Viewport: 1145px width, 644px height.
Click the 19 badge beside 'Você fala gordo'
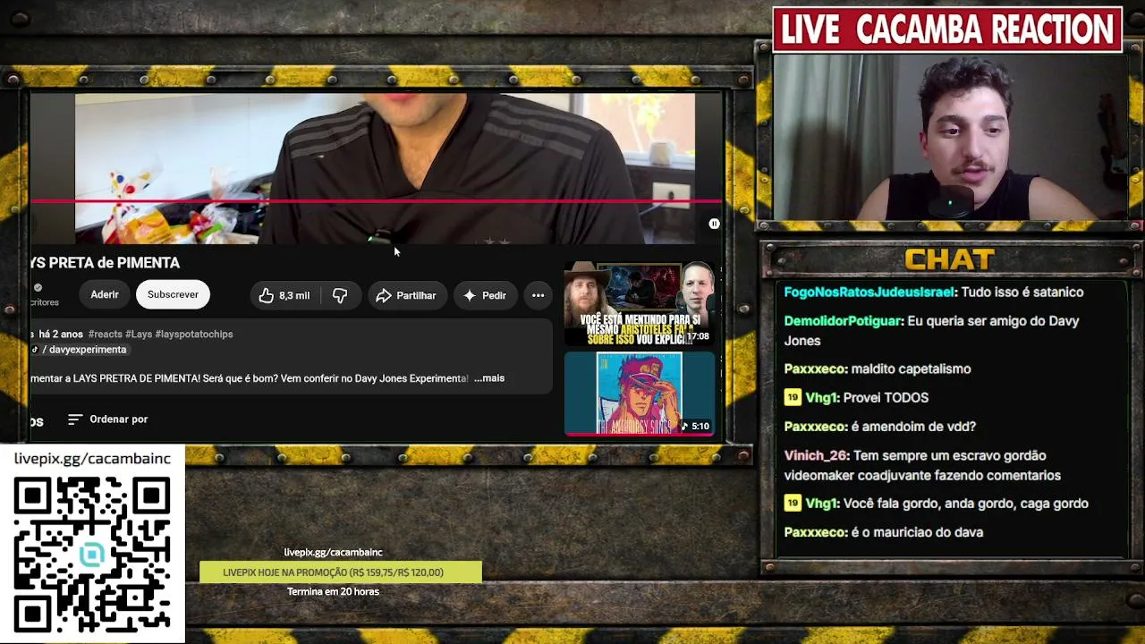tap(793, 504)
